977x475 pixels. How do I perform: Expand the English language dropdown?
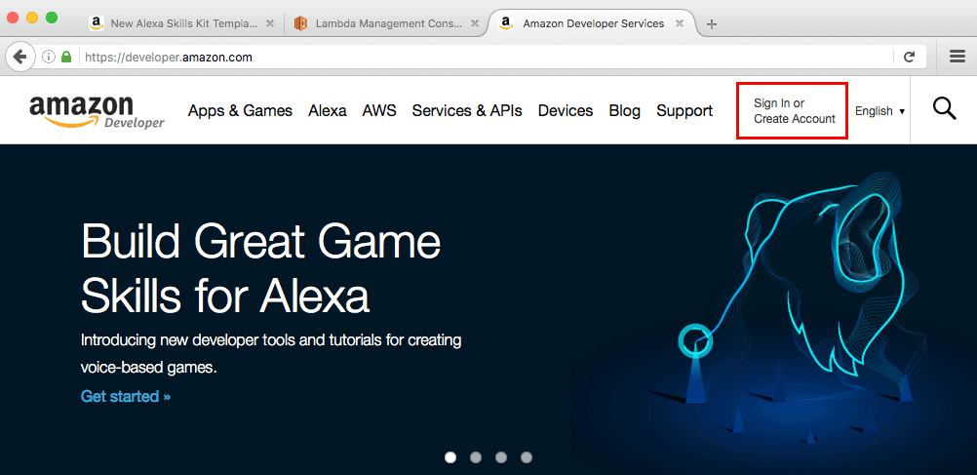tap(879, 111)
